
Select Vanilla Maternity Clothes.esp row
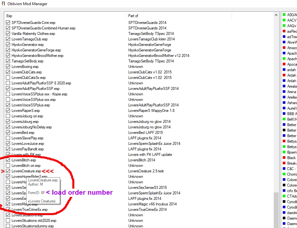point(33,34)
